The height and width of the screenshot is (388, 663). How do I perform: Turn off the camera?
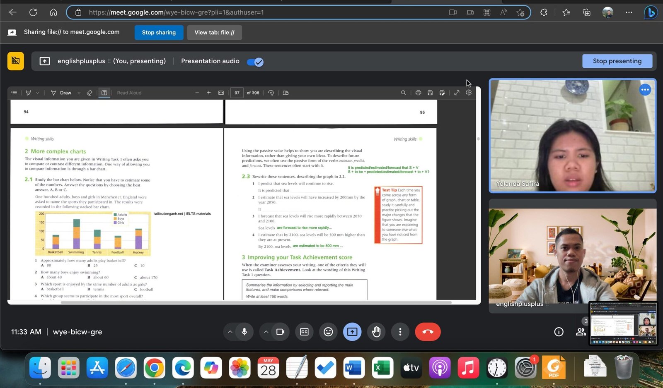tap(280, 332)
